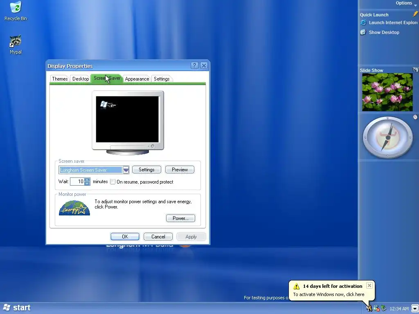
Task: Click the Display Properties help question button
Action: (x=194, y=66)
